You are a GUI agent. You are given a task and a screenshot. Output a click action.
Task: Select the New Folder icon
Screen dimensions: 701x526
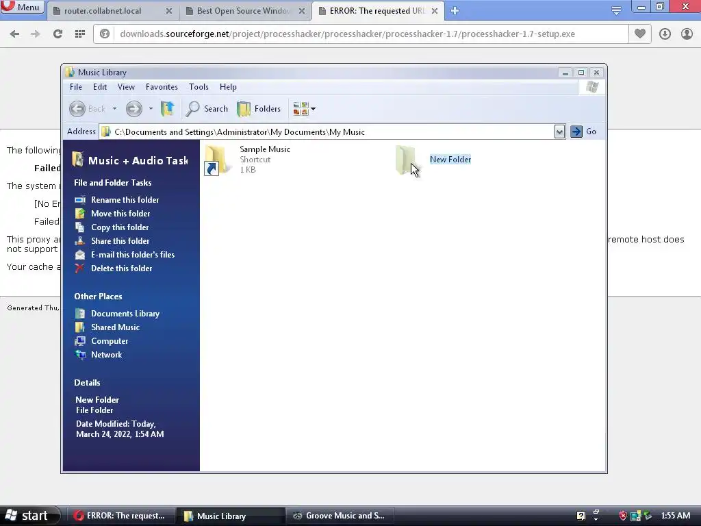click(x=405, y=160)
